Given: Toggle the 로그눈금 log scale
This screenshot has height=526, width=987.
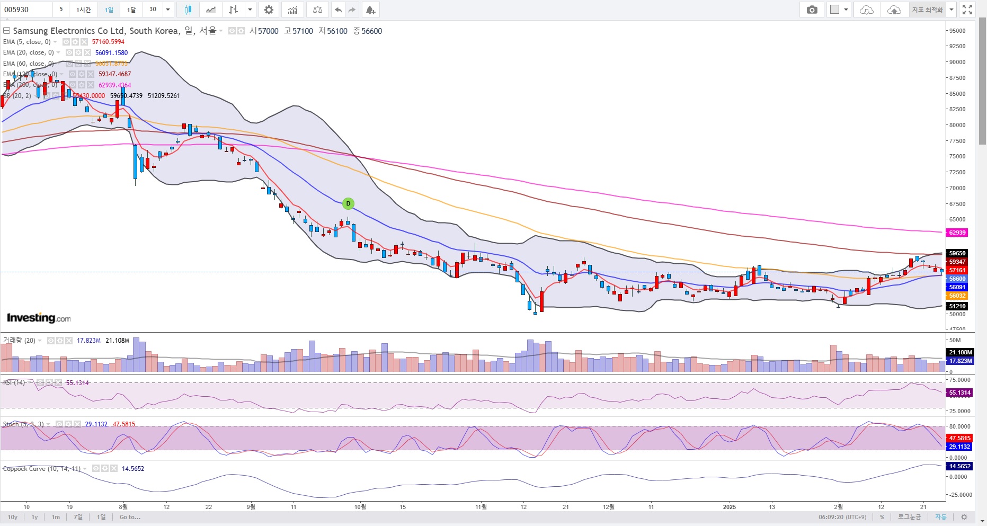Looking at the screenshot, I should 909,517.
